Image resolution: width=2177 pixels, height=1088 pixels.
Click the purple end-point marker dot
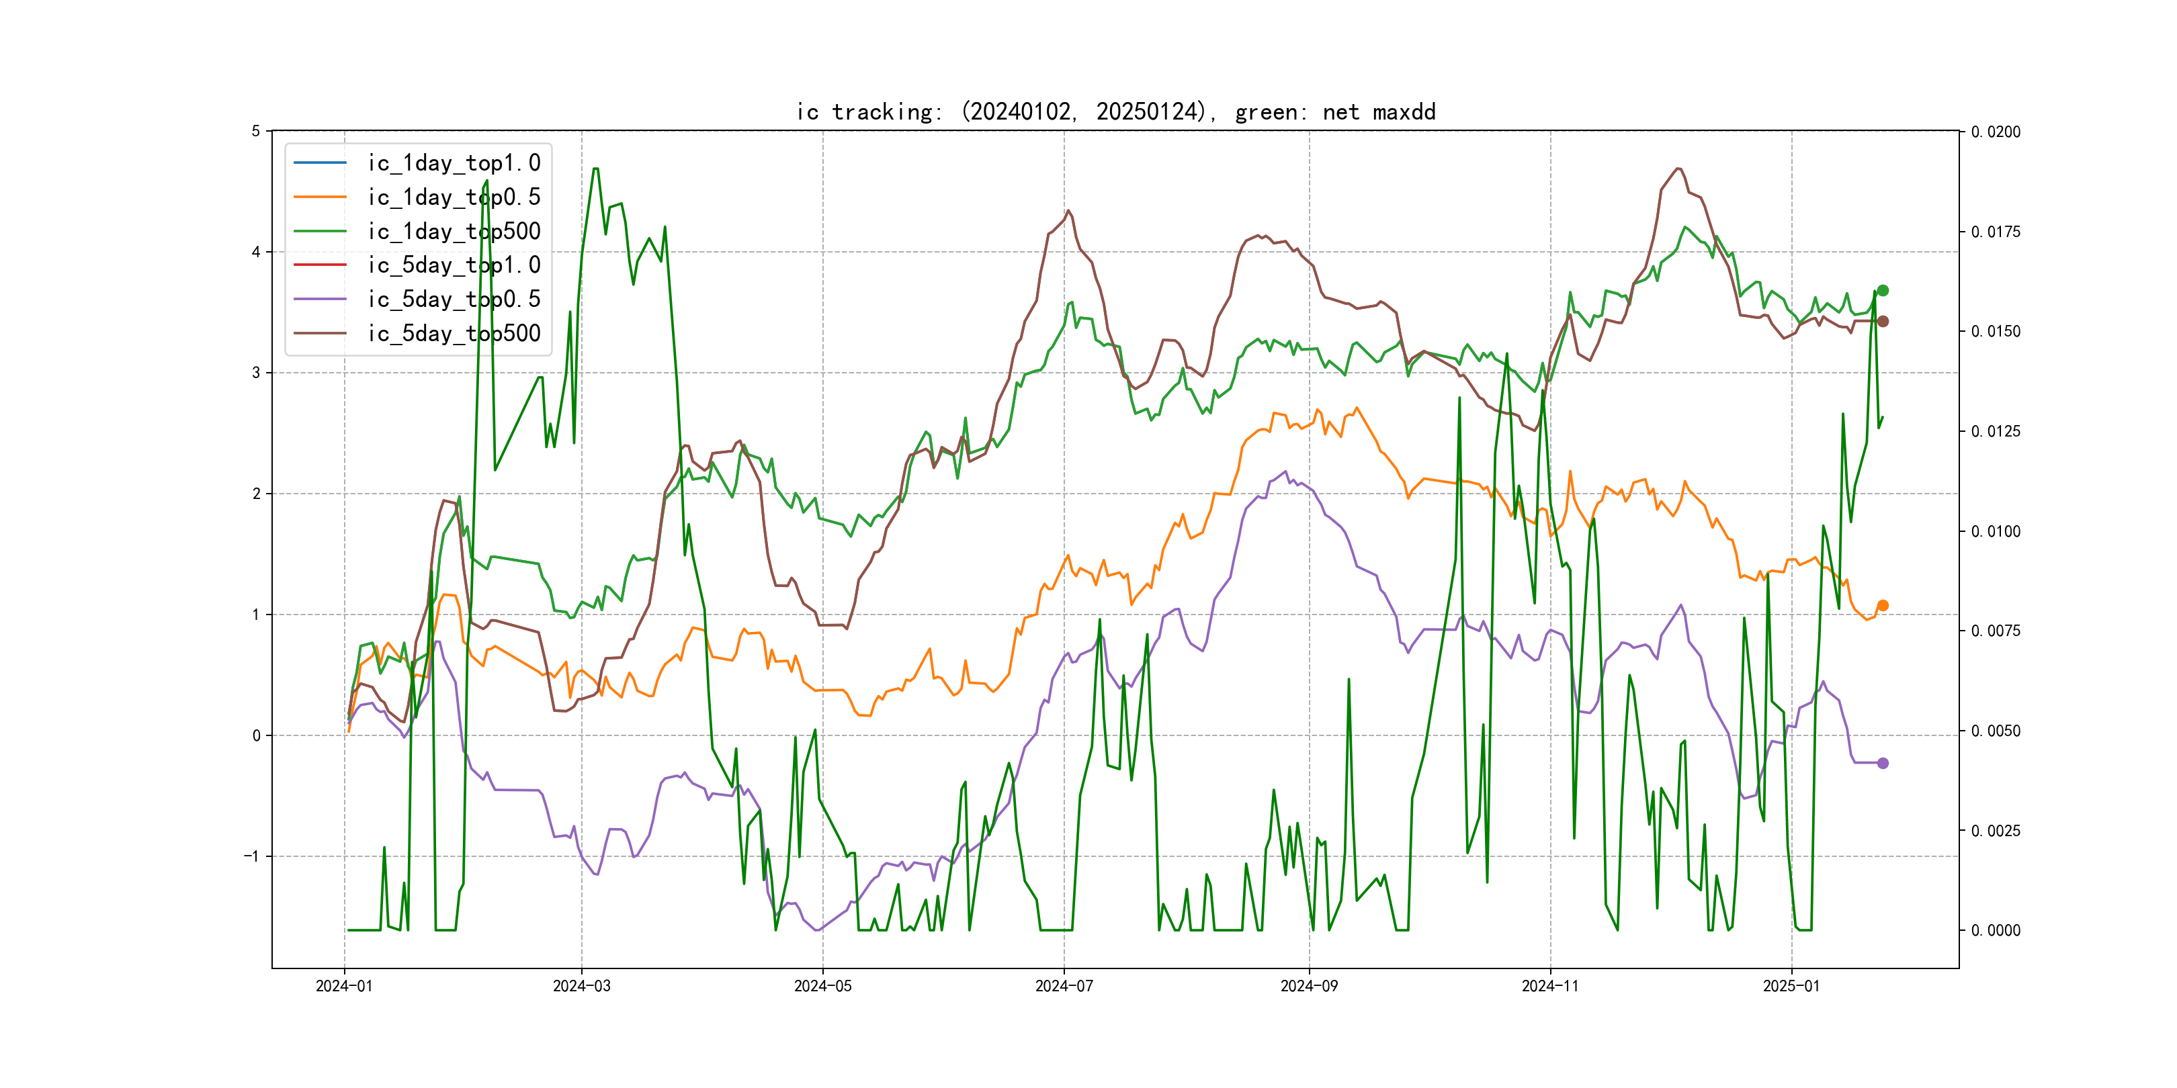[1882, 763]
